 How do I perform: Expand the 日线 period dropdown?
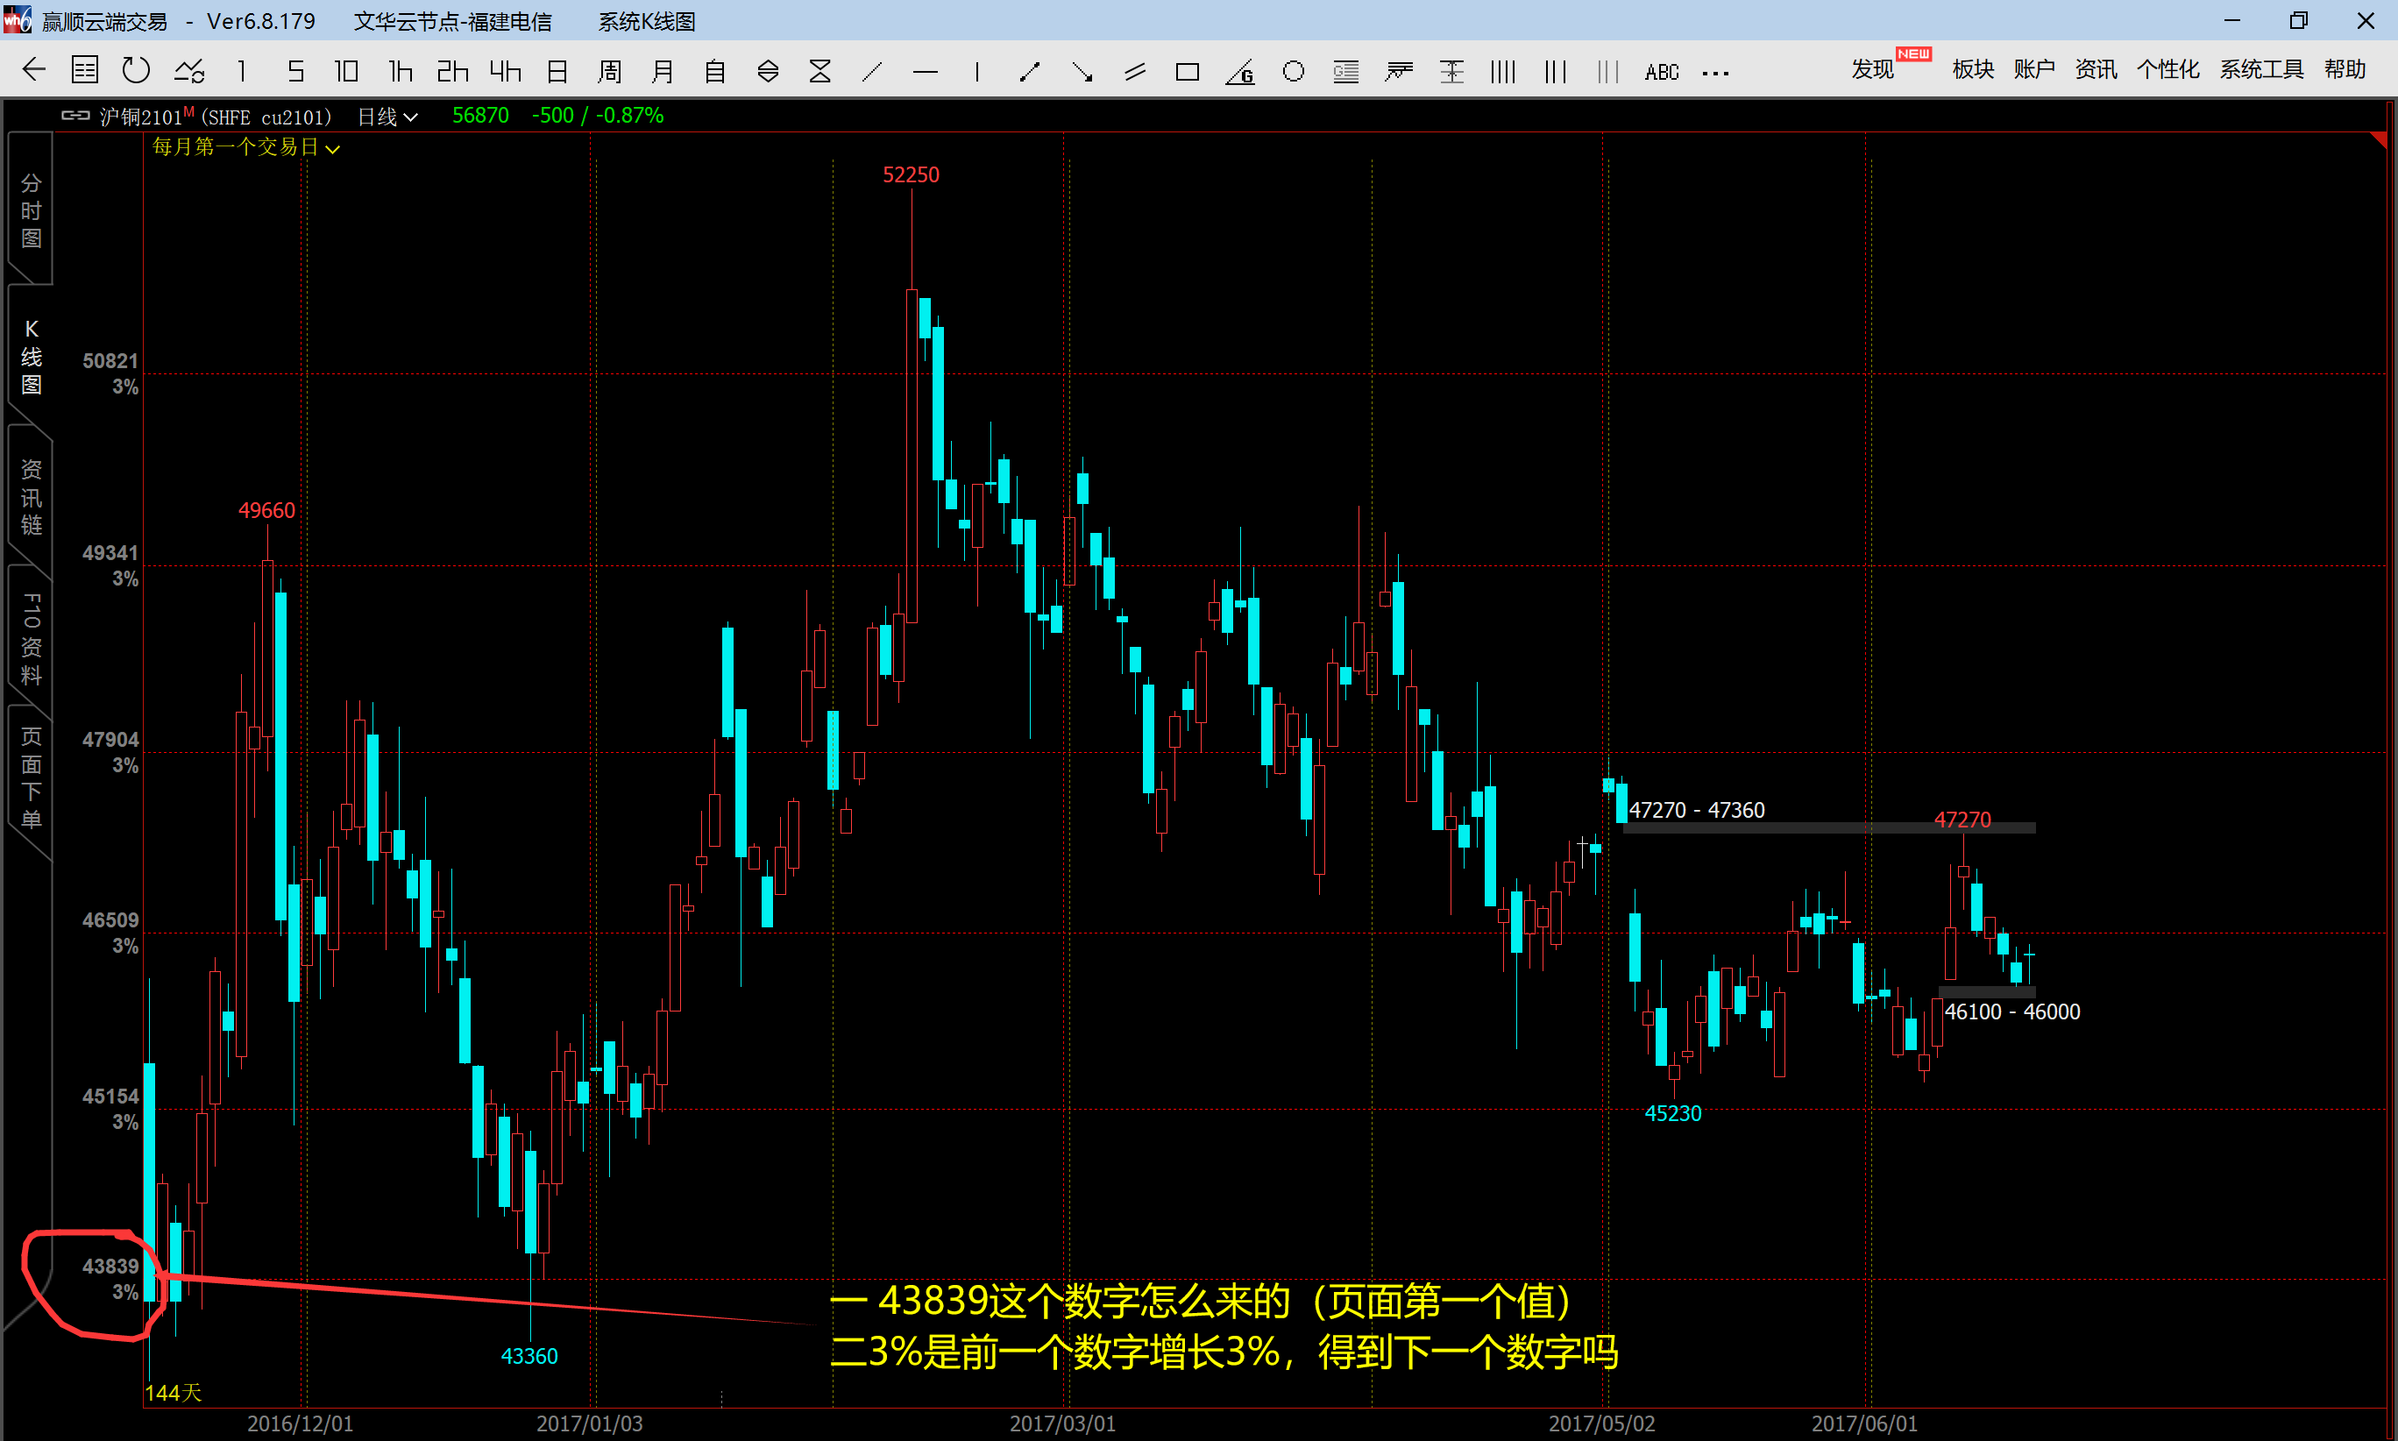coord(387,117)
